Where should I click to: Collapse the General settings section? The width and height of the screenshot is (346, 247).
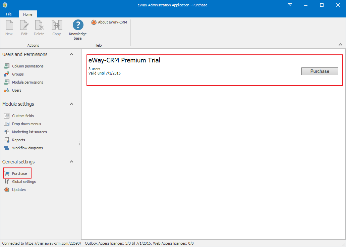coord(71,162)
